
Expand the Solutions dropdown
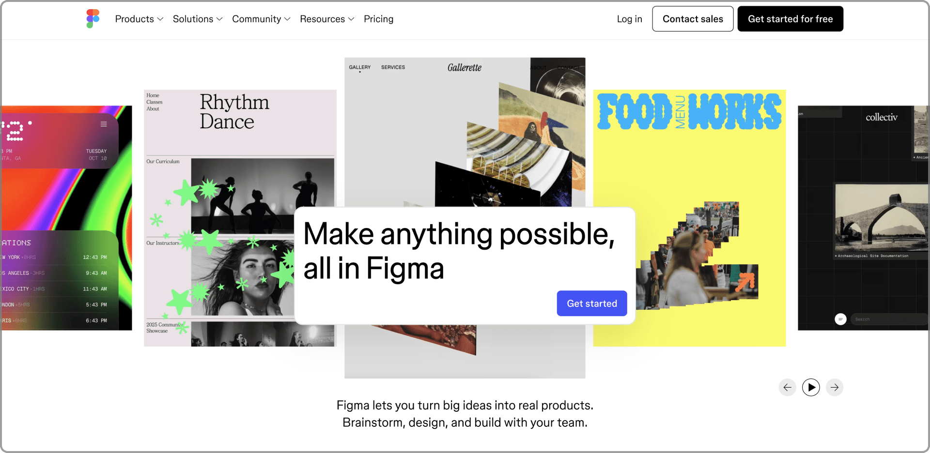click(x=198, y=19)
